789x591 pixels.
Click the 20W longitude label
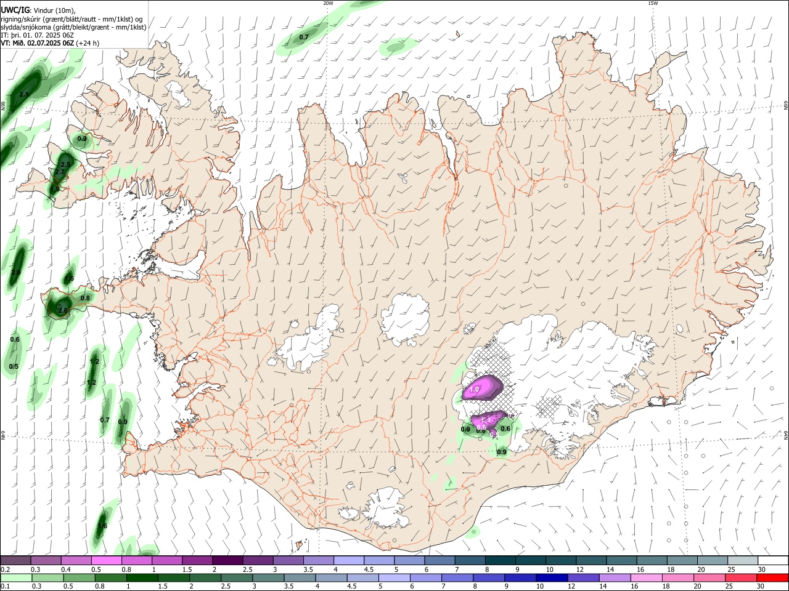click(x=328, y=3)
